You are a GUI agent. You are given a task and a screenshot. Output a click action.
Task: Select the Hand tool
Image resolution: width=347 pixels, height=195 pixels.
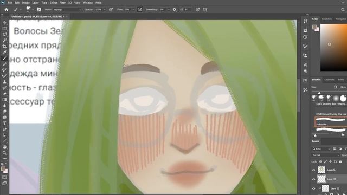pyautogui.click(x=4, y=147)
